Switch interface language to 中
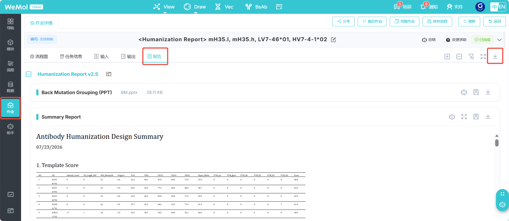This screenshot has height=221, width=509. coord(494,7)
